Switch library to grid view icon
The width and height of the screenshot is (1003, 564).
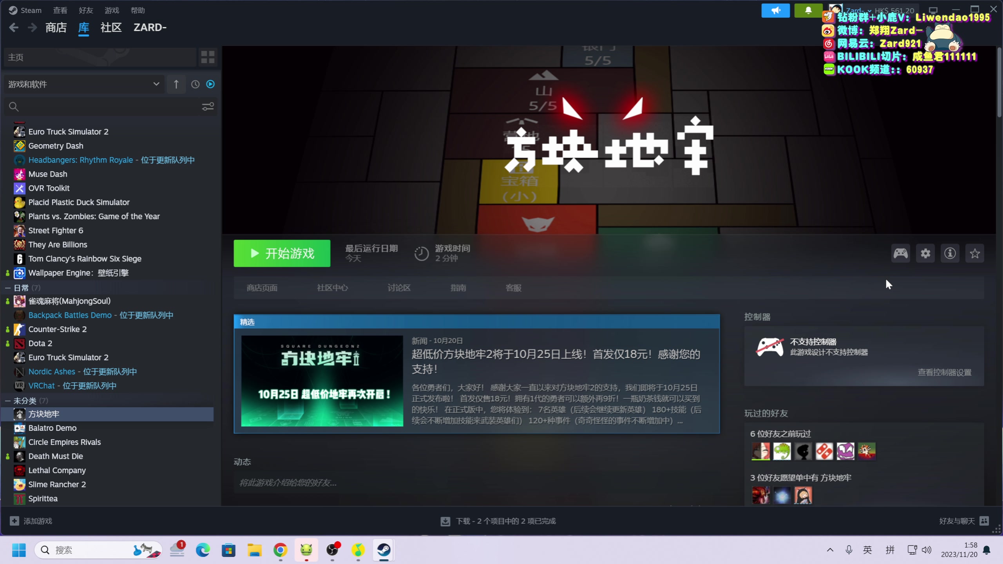[208, 57]
